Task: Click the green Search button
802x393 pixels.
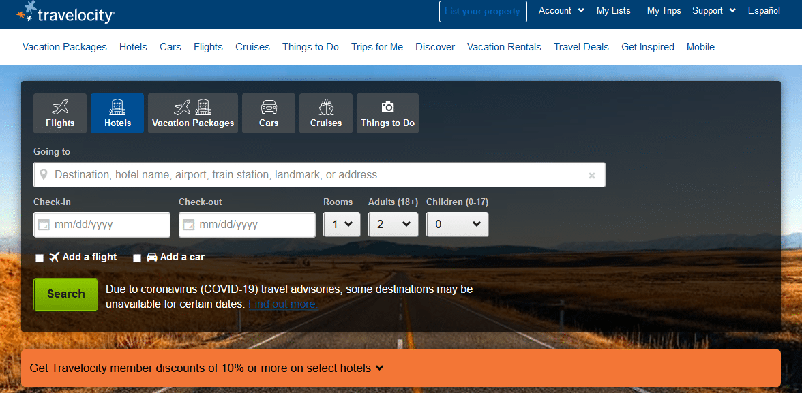Action: coord(66,294)
